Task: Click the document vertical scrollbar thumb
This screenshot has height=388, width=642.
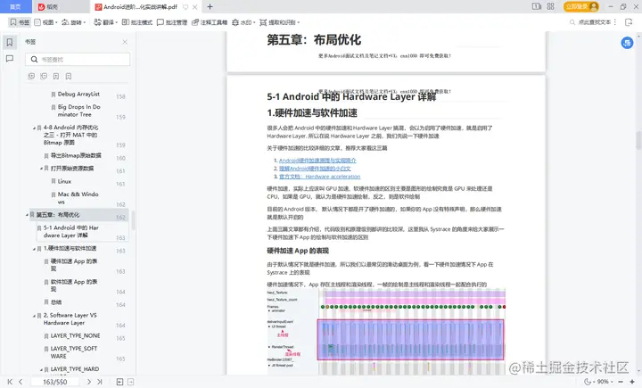Action: pos(638,141)
